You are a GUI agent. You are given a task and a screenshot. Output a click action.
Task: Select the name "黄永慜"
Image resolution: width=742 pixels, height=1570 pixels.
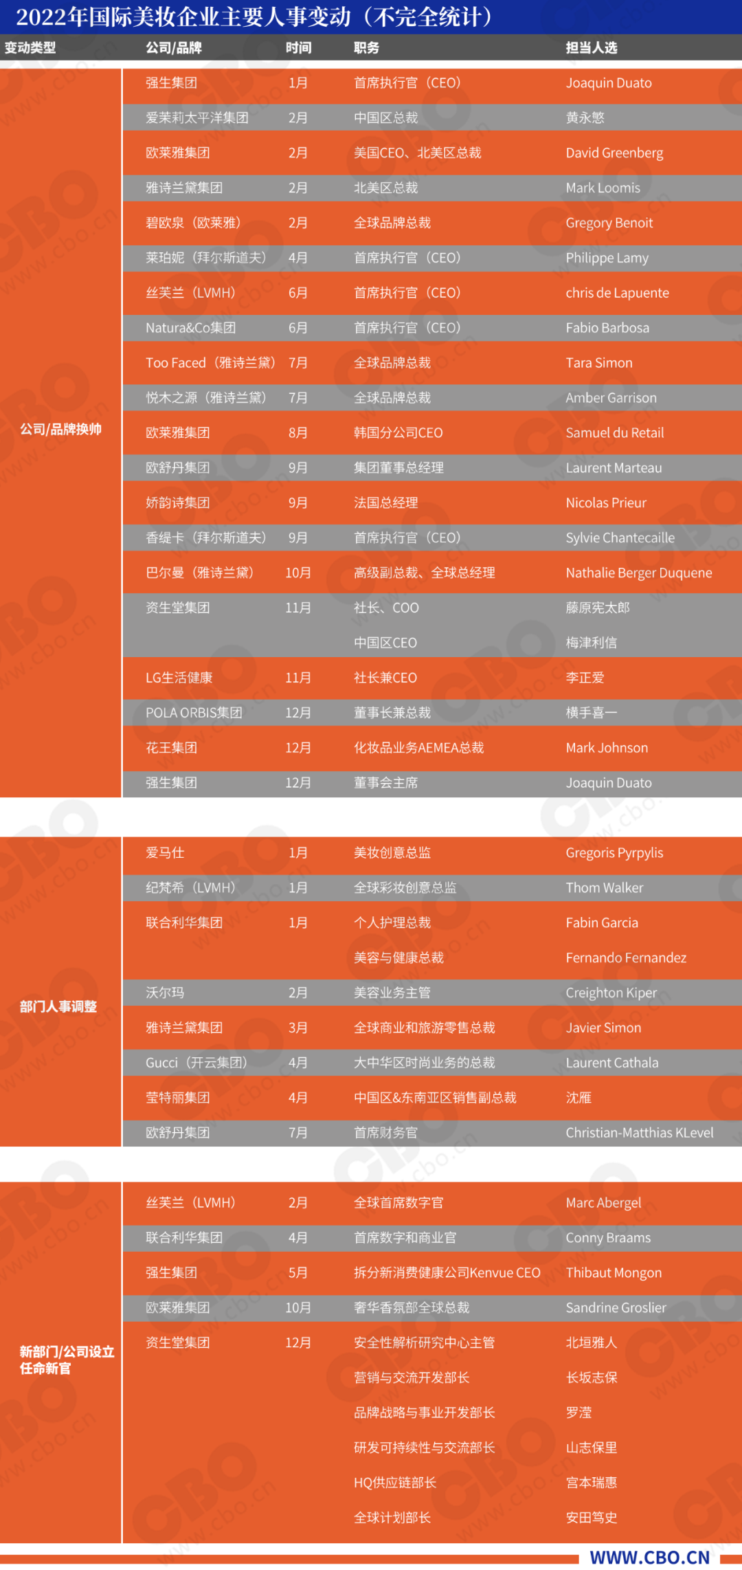click(585, 118)
